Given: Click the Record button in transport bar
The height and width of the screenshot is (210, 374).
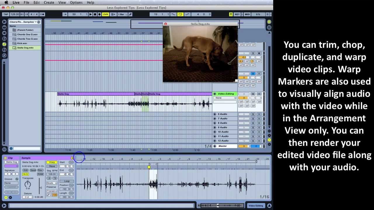Looking at the screenshot, I should pyautogui.click(x=99, y=14).
